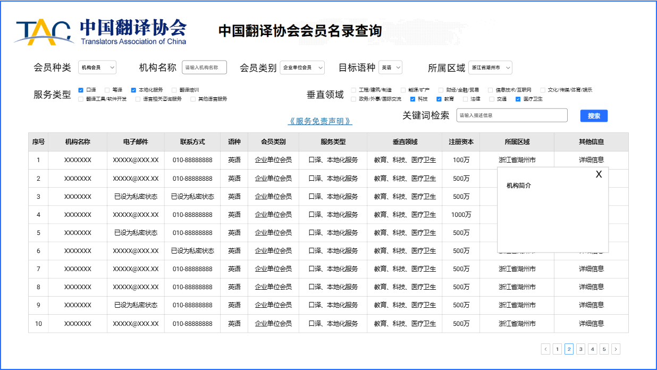Close the 机构简介 popup with X

coord(599,174)
